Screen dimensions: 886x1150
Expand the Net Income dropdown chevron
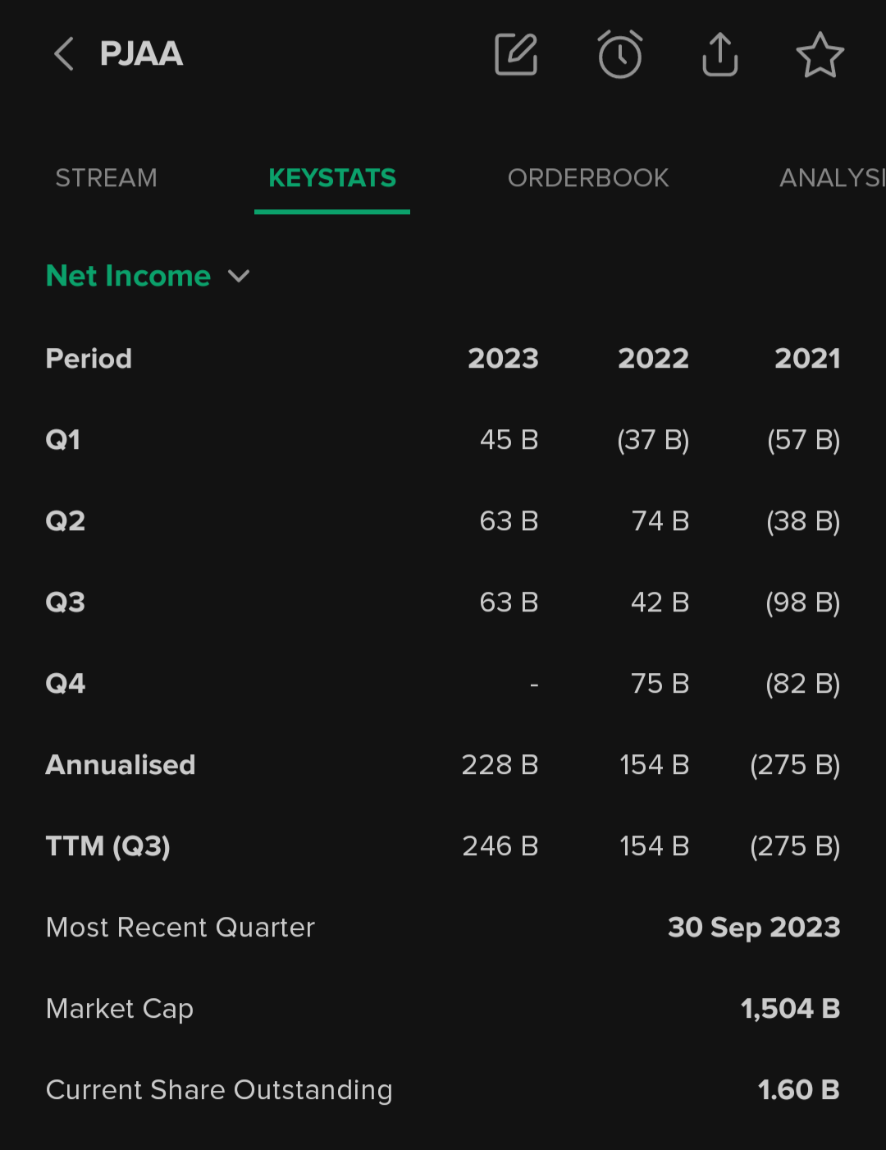239,276
